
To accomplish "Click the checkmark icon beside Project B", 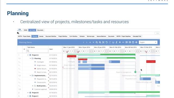I will point(30,93).
